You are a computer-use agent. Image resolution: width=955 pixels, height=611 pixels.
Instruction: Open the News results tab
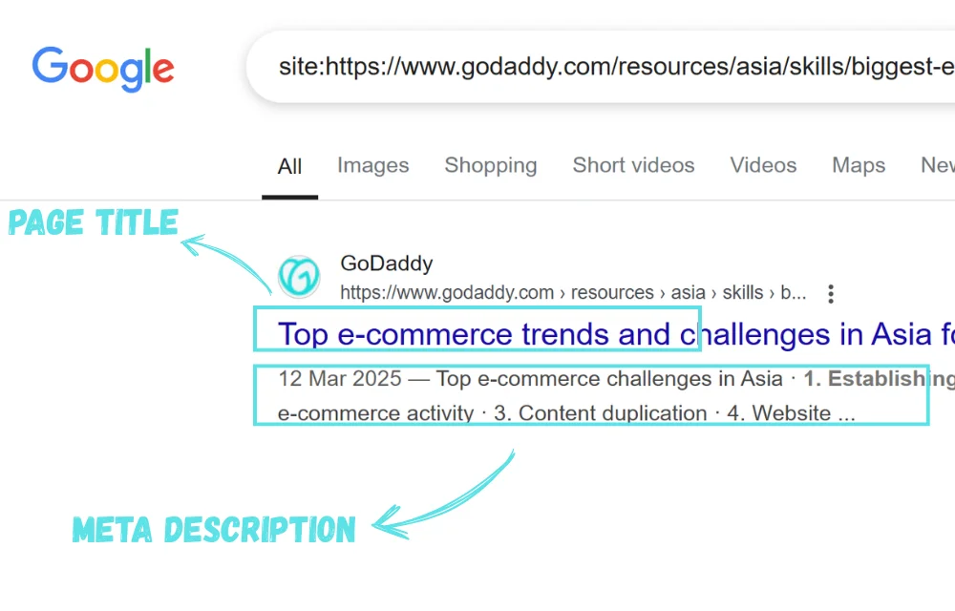[x=937, y=165]
